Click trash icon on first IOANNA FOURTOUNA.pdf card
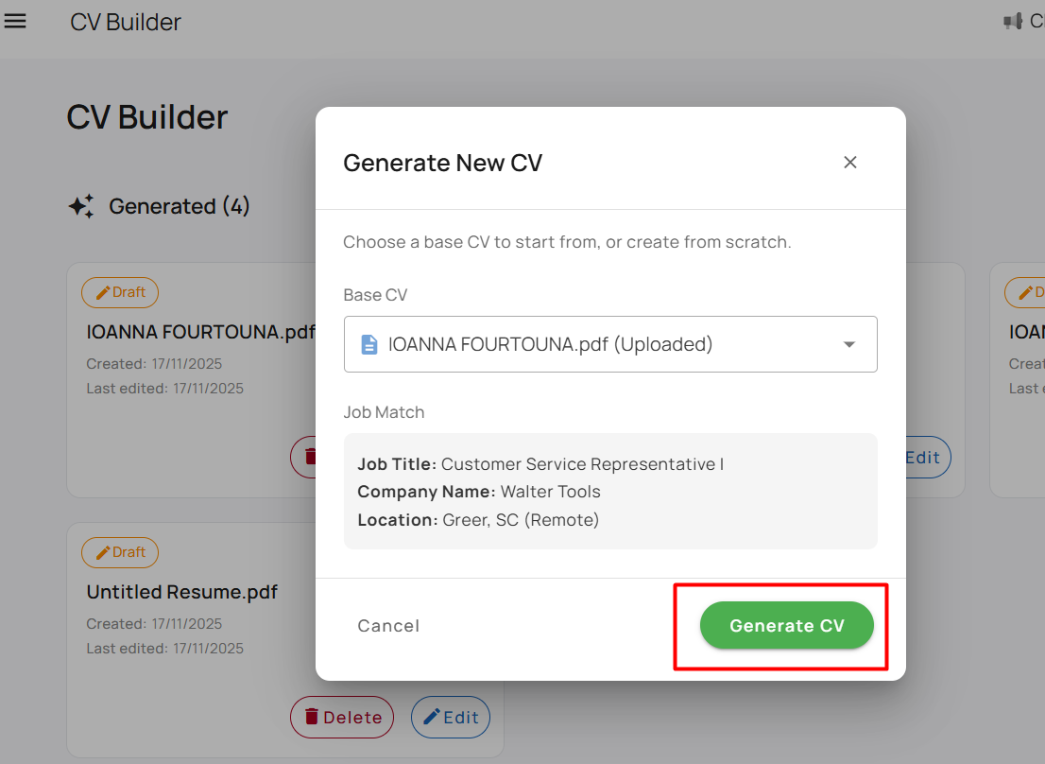Viewport: 1045px width, 764px height. tap(307, 457)
